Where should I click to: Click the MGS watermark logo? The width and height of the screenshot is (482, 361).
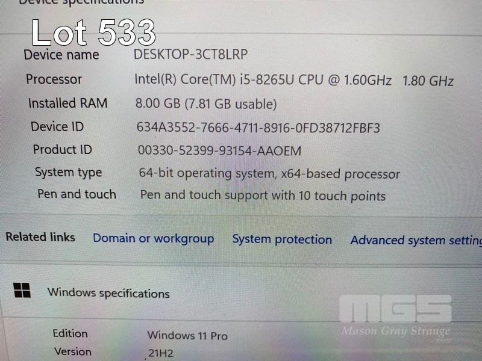[395, 308]
